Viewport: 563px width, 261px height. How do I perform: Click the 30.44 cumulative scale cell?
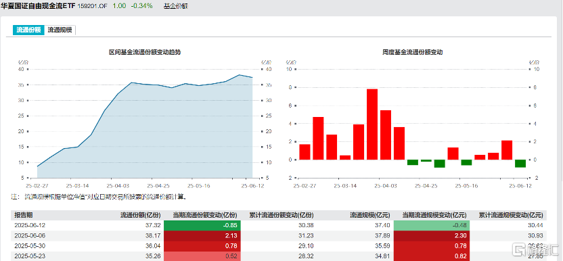(535, 225)
